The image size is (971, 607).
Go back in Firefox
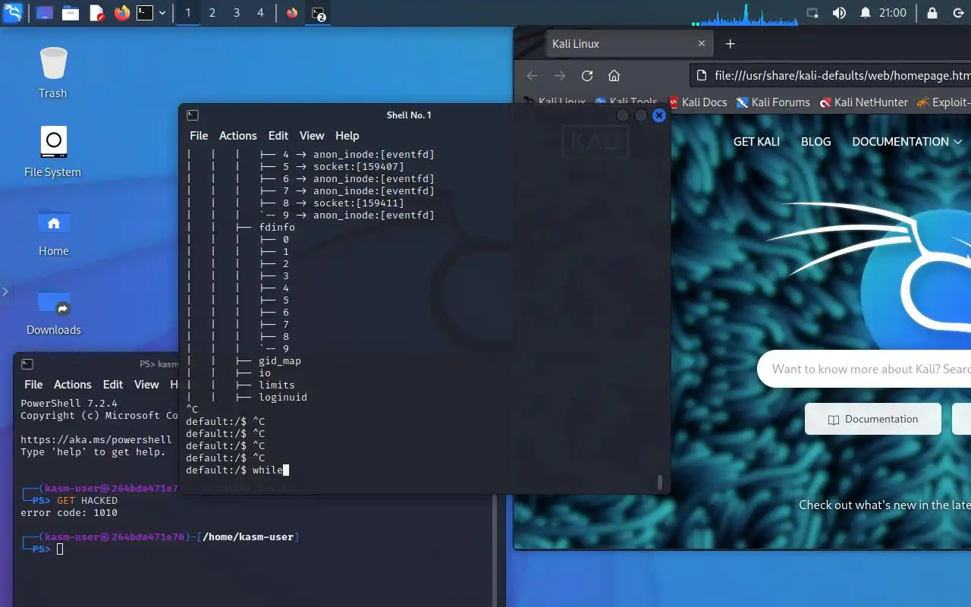tap(532, 75)
